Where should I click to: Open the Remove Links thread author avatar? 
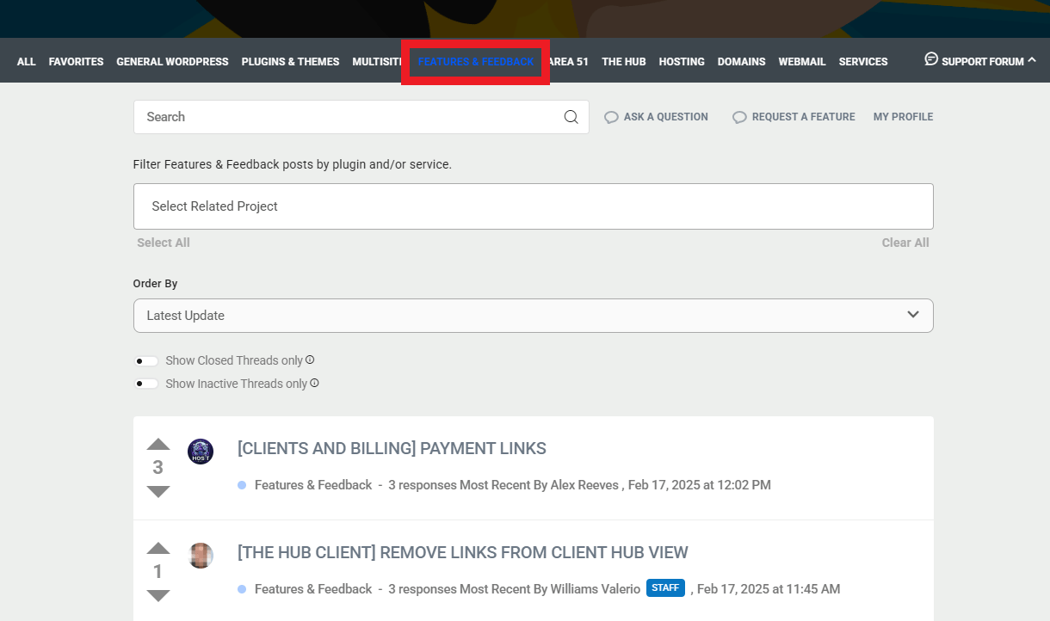coord(201,556)
